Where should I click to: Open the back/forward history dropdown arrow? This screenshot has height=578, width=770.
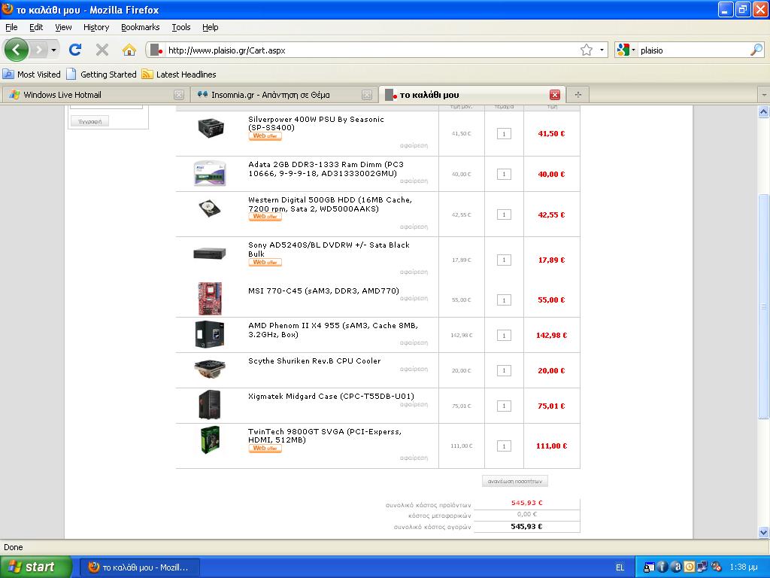53,50
